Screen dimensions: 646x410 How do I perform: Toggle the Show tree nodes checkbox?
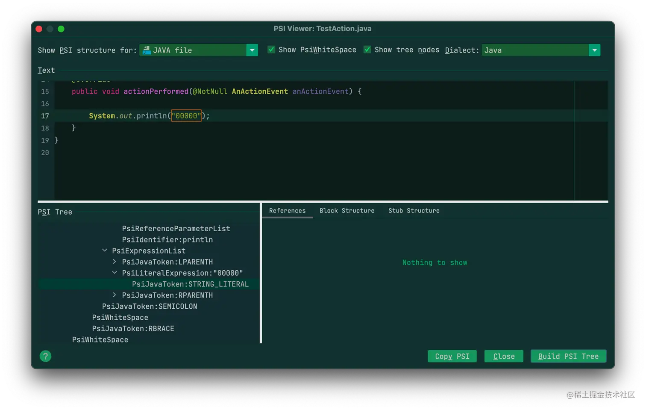(x=367, y=50)
